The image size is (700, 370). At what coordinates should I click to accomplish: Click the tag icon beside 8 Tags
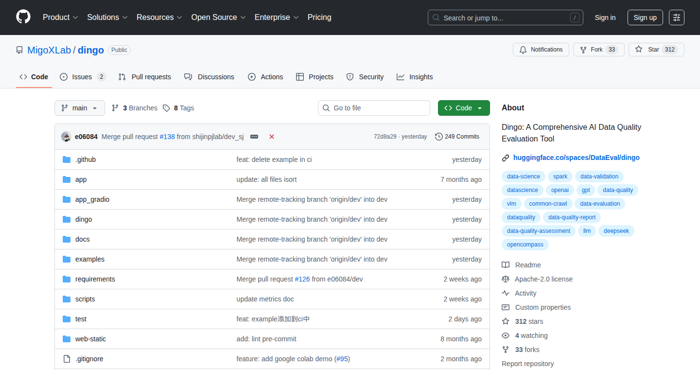tap(166, 108)
